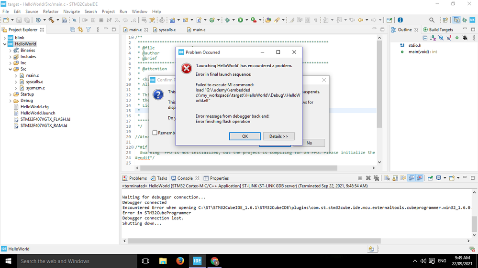Toggle Word Wrap in the Console toolbar
478x268 pixels.
(403, 178)
